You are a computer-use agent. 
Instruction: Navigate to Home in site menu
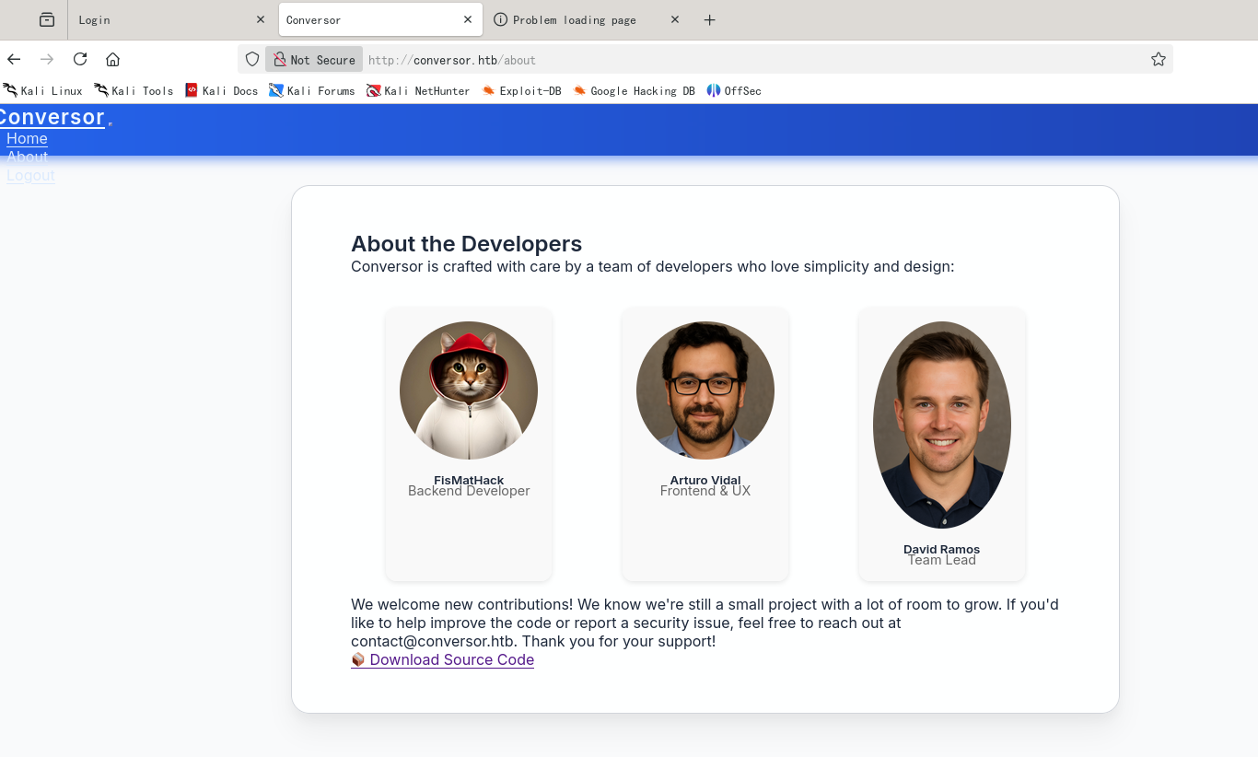click(x=27, y=139)
